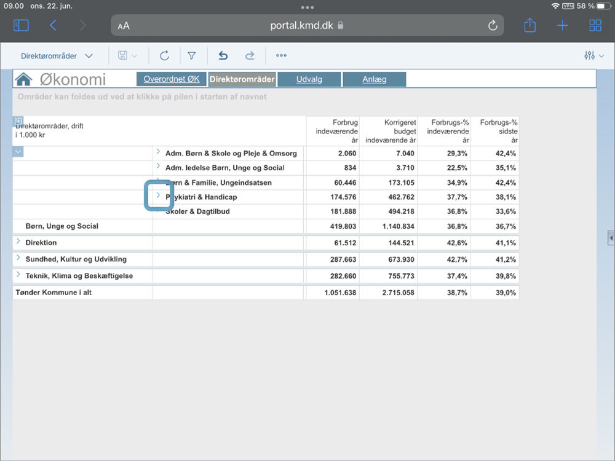Screen dimensions: 615x461
Task: Expand the collapsed side panel handle
Action: (611, 238)
